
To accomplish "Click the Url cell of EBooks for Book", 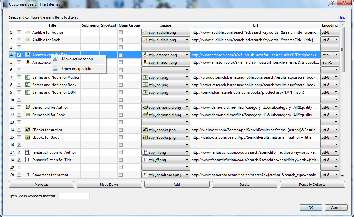I will click(x=255, y=137).
